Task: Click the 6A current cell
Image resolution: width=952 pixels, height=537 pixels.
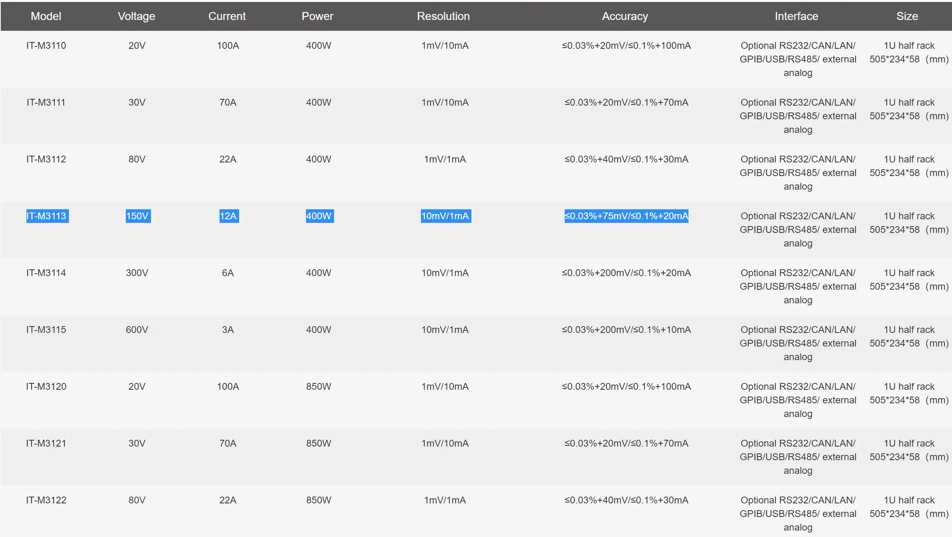Action: [227, 273]
